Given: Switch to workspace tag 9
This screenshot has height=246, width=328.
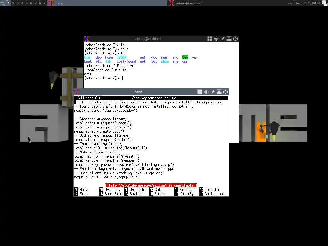Looking at the screenshot, I should coord(45,3).
